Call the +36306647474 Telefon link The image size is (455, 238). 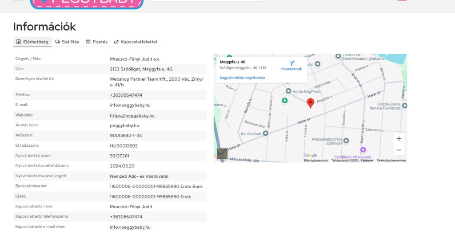(126, 95)
